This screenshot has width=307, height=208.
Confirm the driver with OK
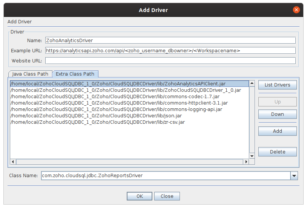[x=140, y=196]
